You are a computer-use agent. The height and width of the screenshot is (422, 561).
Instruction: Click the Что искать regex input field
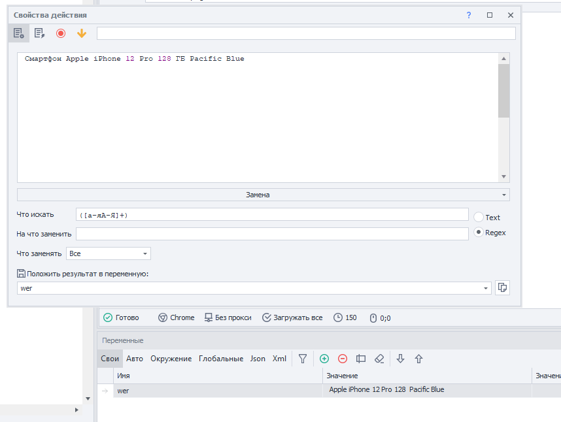tap(272, 215)
